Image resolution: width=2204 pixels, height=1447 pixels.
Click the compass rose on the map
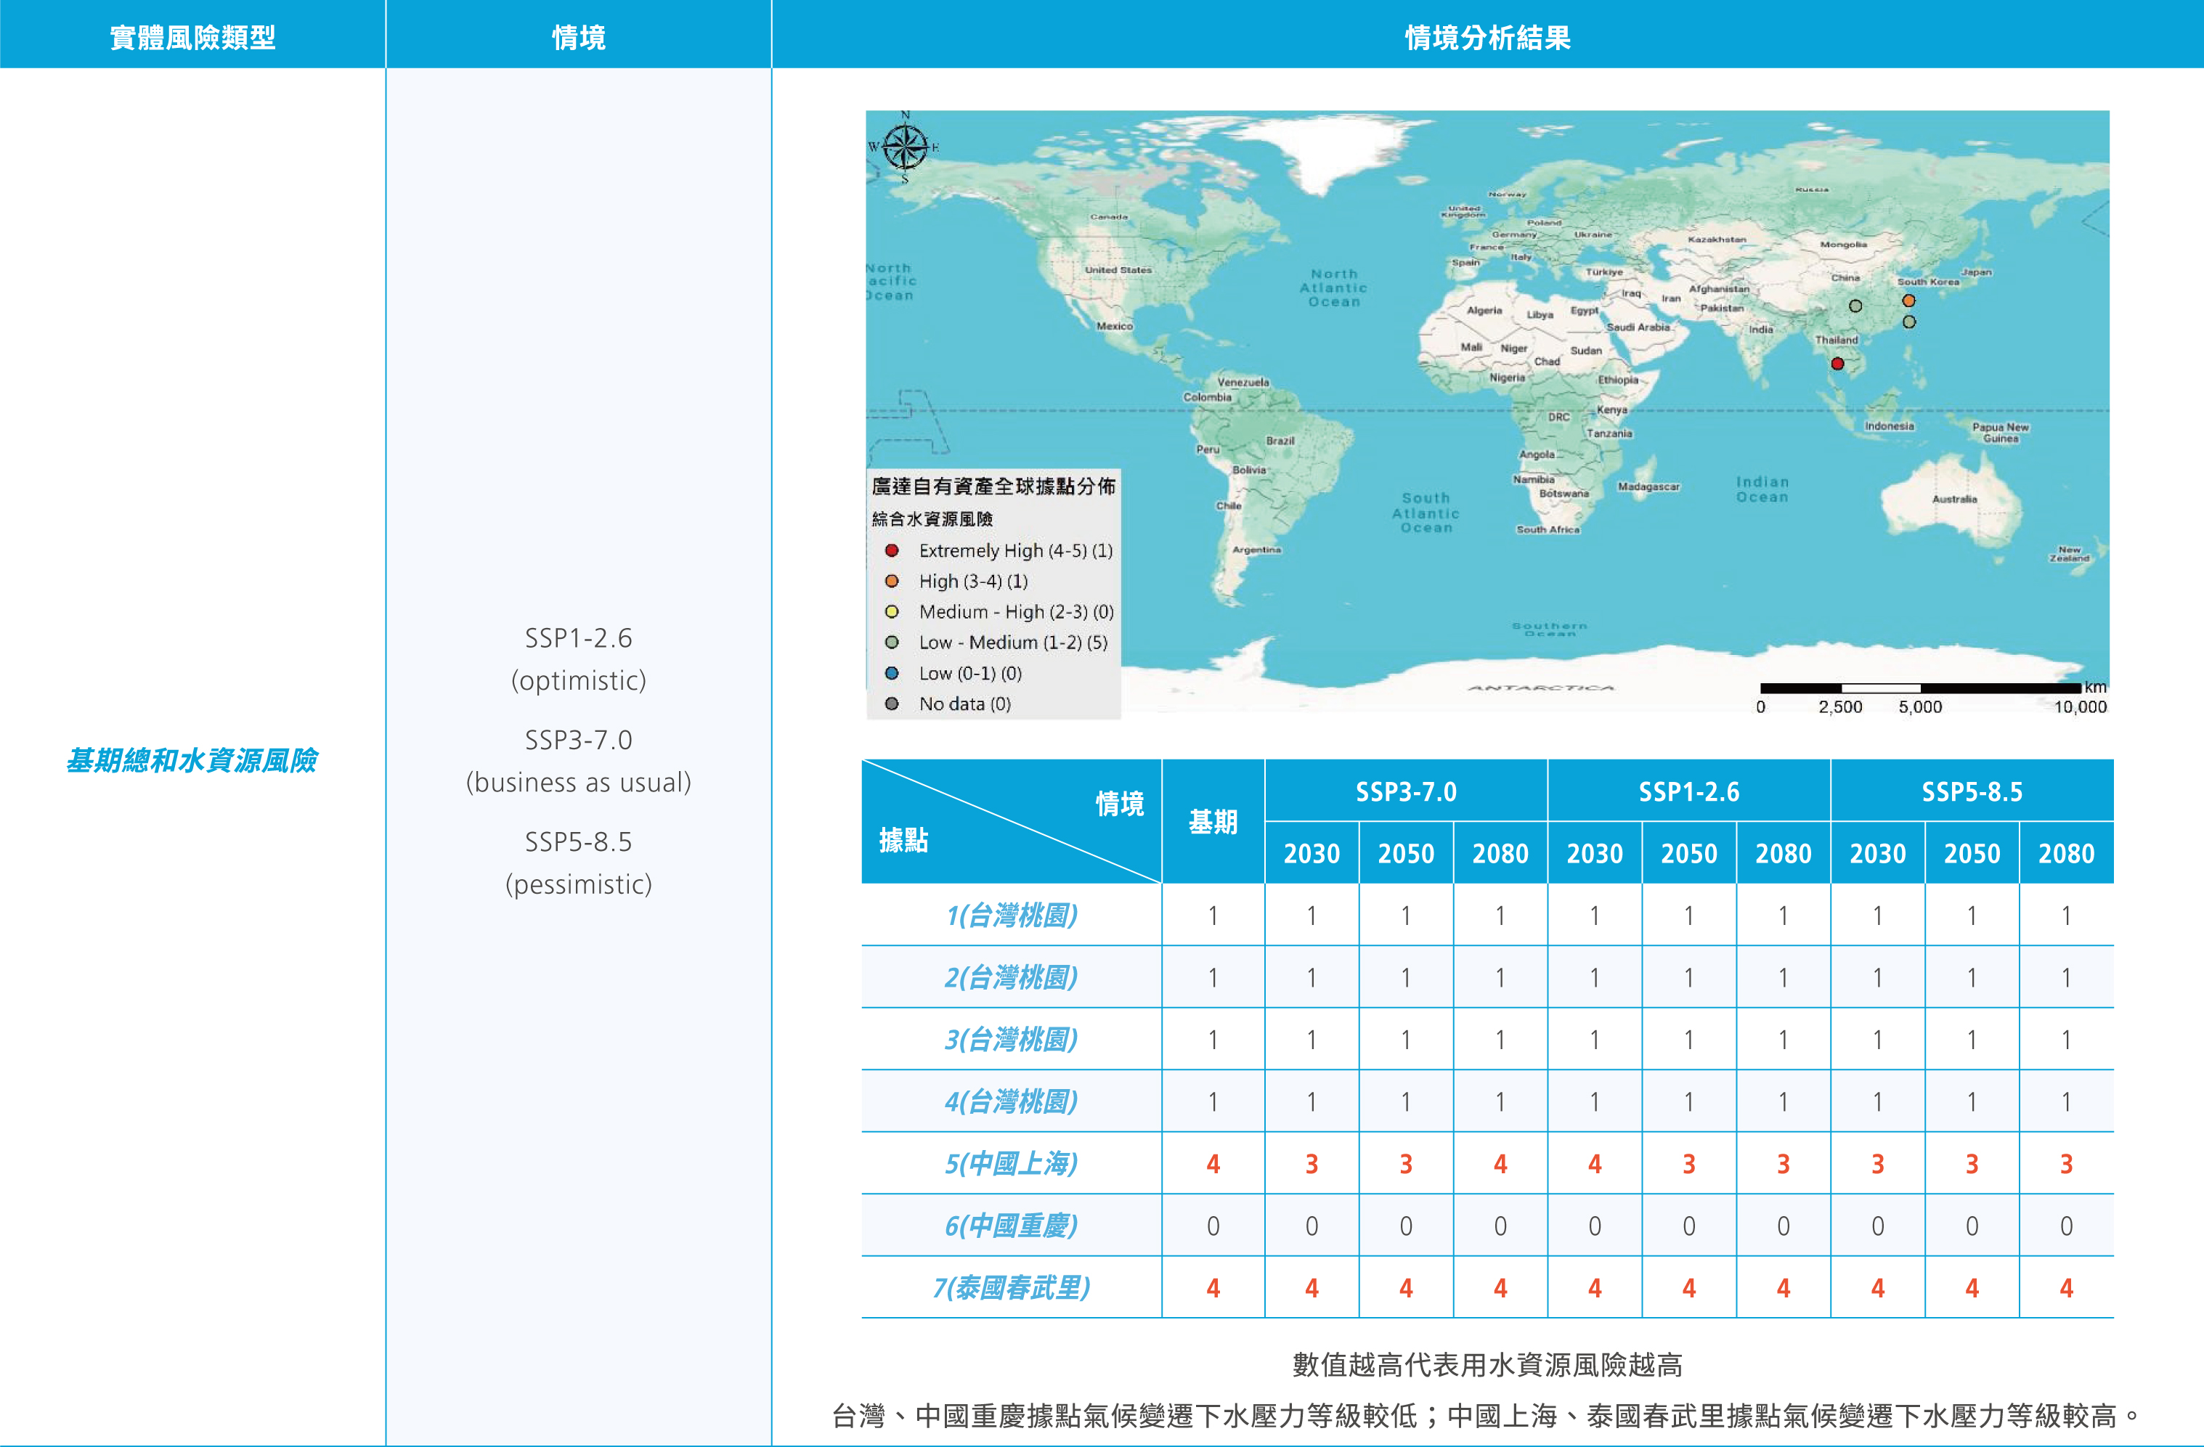[x=905, y=146]
